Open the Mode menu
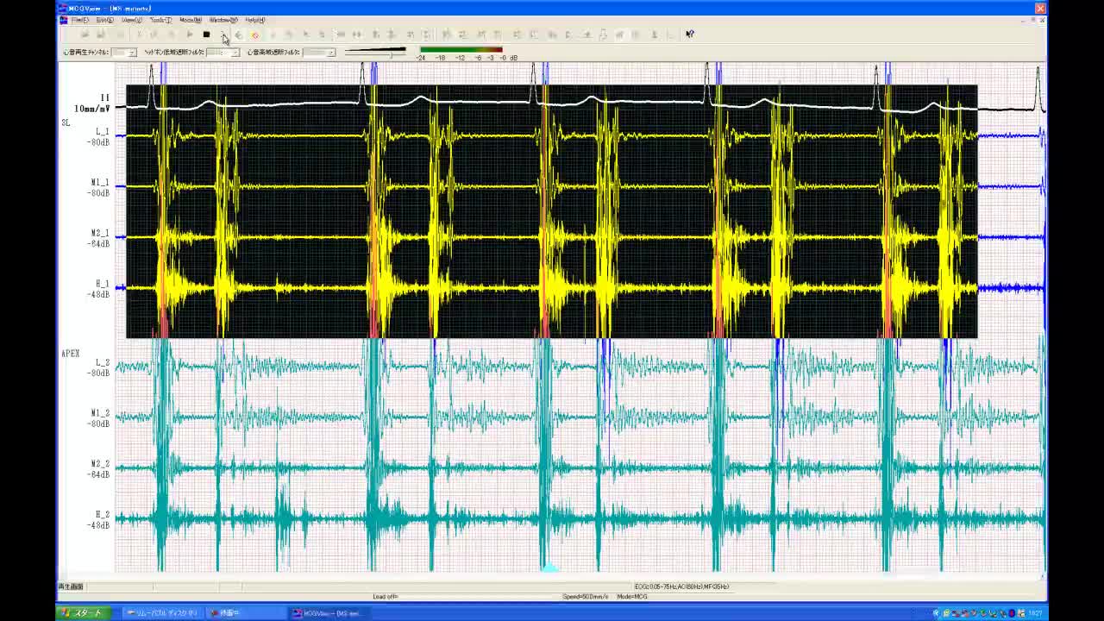The width and height of the screenshot is (1104, 621). click(190, 20)
